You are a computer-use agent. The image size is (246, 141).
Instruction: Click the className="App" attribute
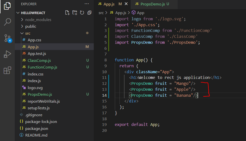(154, 72)
